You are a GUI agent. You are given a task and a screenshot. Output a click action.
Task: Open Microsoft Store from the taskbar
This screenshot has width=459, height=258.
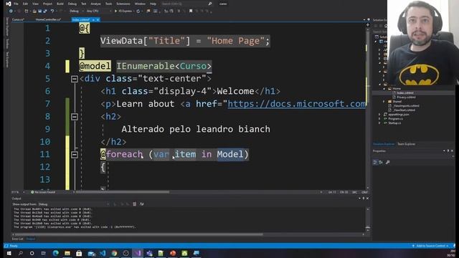79,253
